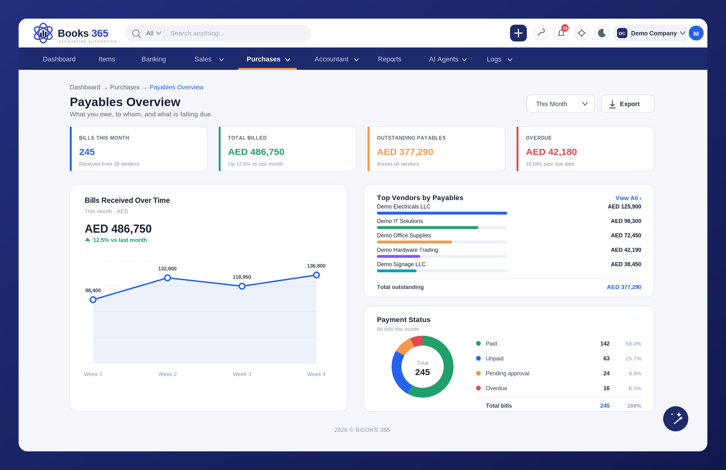Open the notifications bell
The image size is (726, 470).
[561, 33]
